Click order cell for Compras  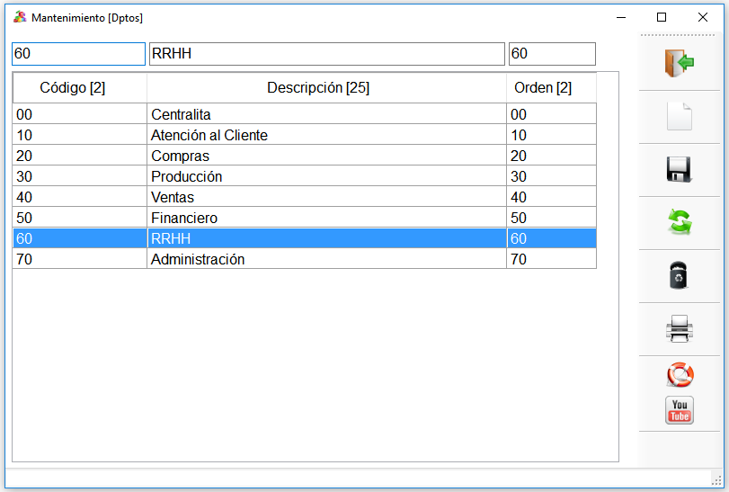[551, 156]
